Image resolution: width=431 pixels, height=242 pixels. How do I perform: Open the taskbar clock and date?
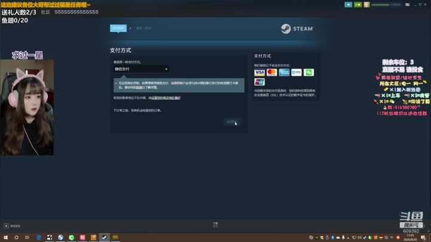click(x=410, y=238)
